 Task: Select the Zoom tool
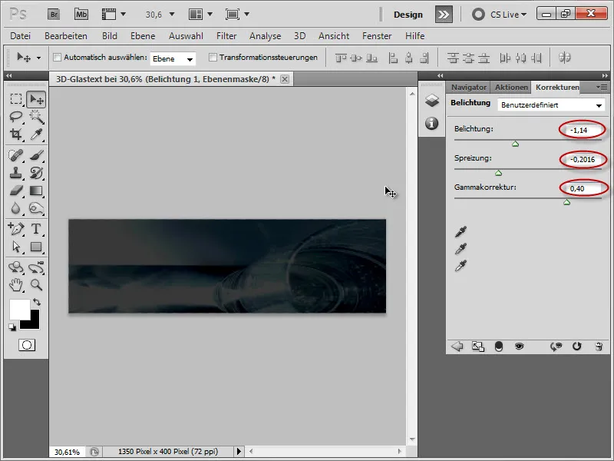(36, 285)
